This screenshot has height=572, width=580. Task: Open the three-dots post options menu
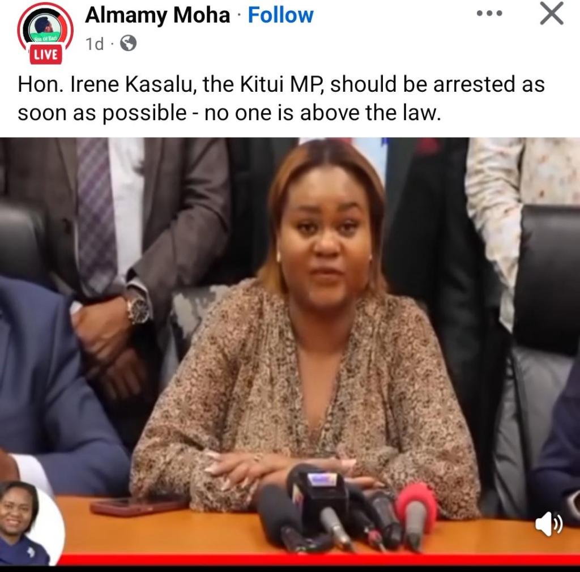[x=489, y=14]
